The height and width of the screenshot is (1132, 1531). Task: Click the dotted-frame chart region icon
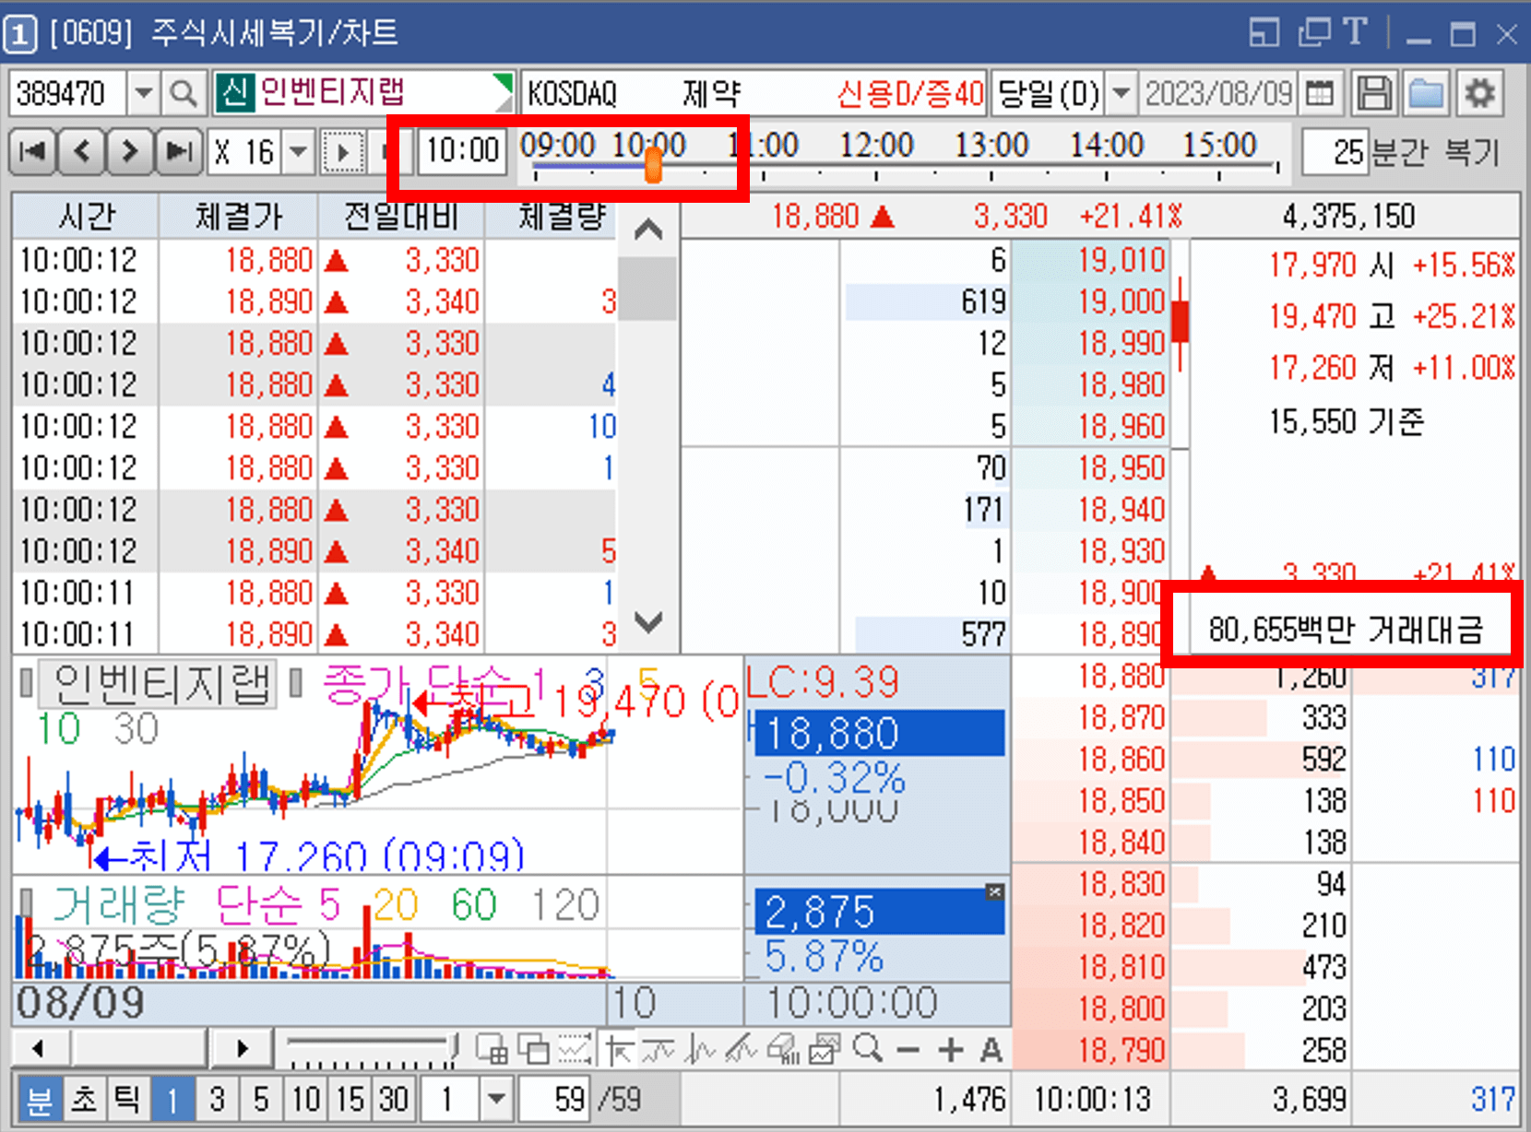tap(574, 1049)
